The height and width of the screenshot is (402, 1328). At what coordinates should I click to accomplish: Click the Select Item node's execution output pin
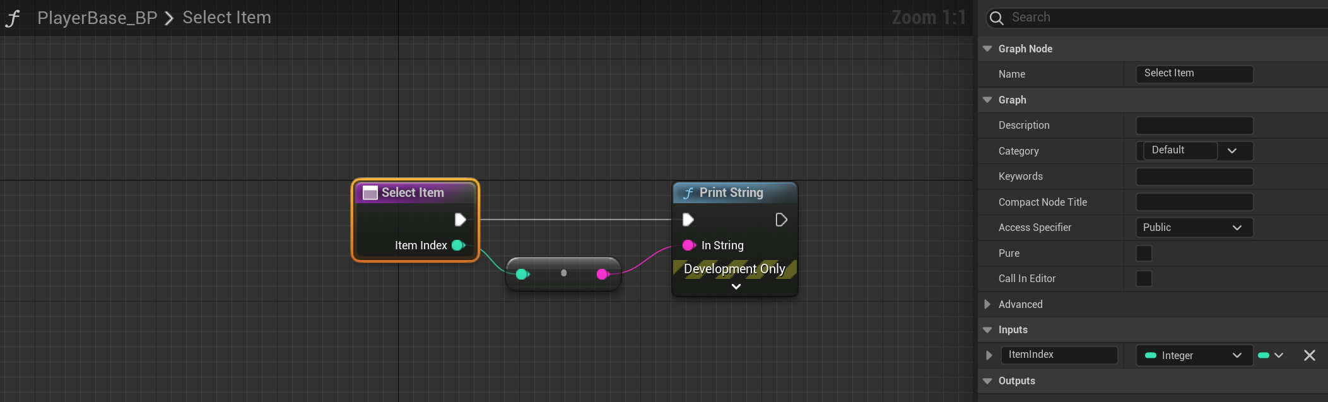pos(460,220)
